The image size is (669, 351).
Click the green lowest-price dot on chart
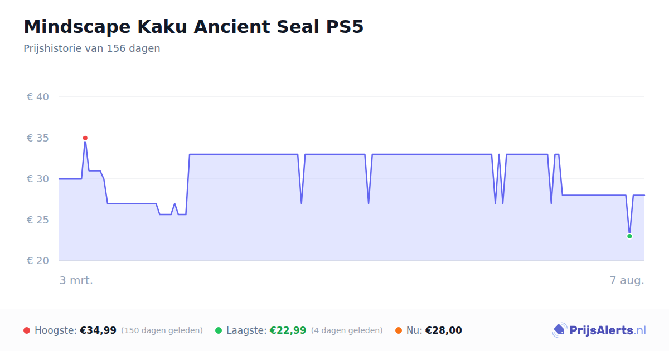pos(629,236)
